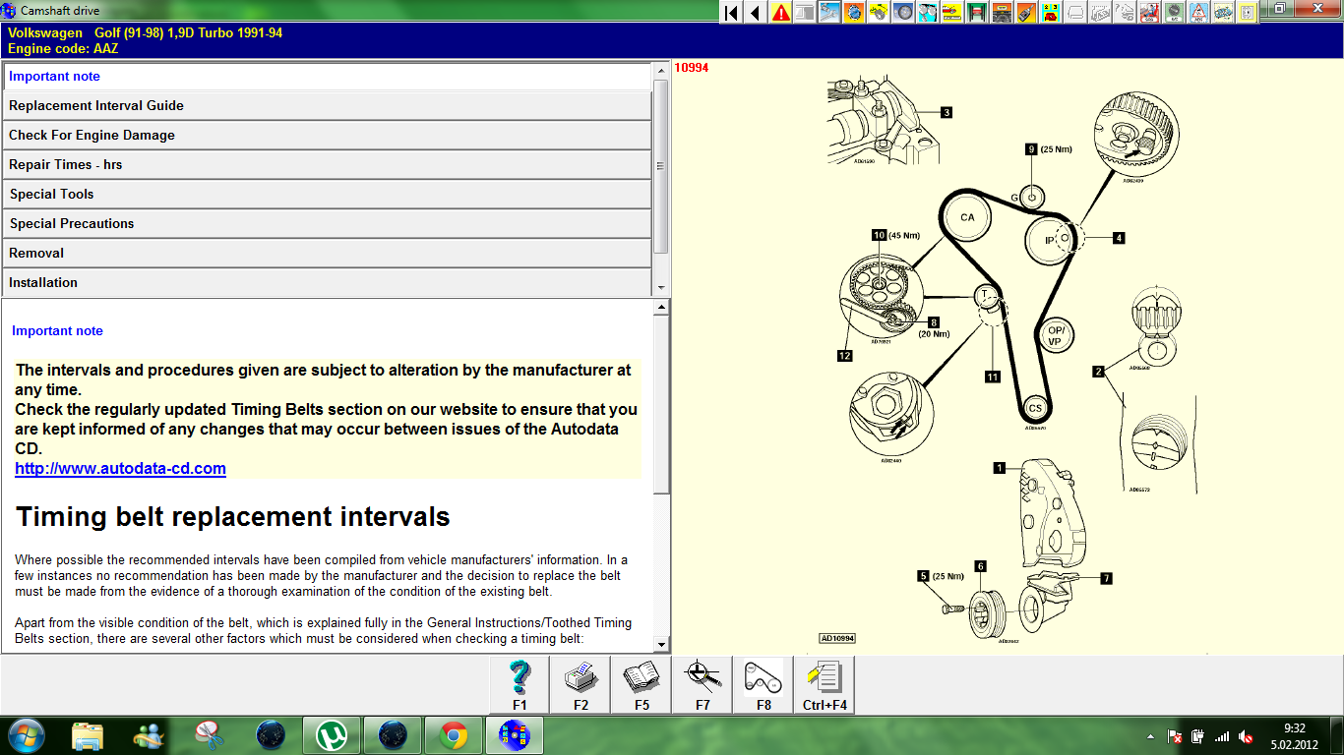This screenshot has width=1344, height=755.
Task: Open the Removal section
Action: click(x=328, y=254)
